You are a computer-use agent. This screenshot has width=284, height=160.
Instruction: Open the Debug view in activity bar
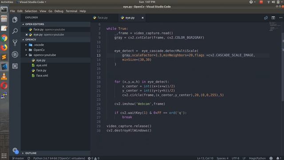(15, 54)
